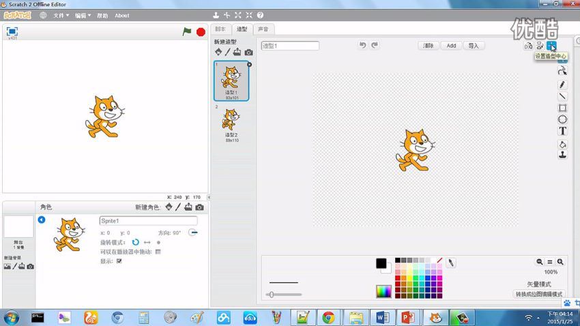
Task: Select the delete scissors tool in top toolbar
Action: coord(227,15)
